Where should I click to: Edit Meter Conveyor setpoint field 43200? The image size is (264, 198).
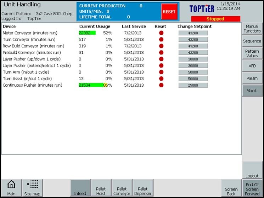193,33
